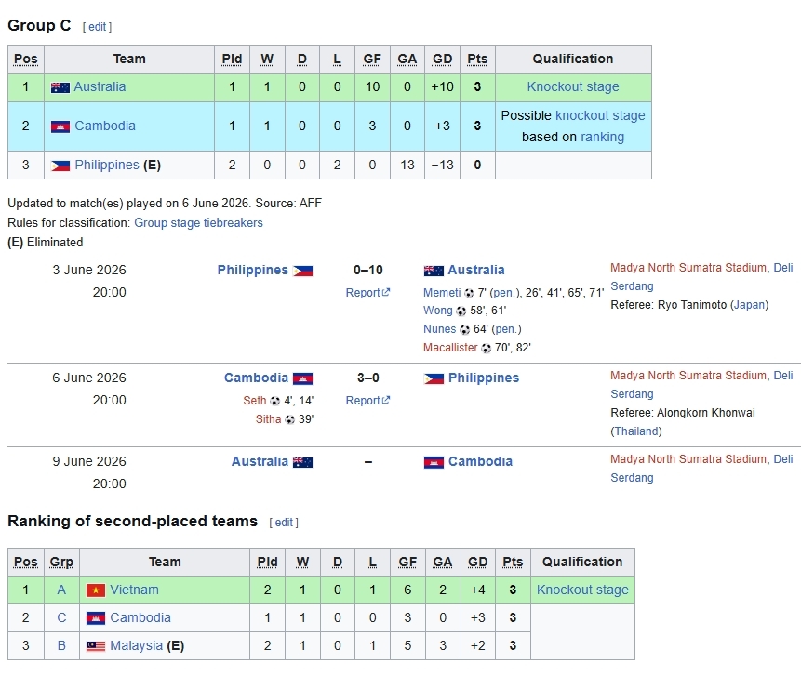Click Cambodia flag icon in Group C table
The height and width of the screenshot is (676, 801).
pos(60,126)
